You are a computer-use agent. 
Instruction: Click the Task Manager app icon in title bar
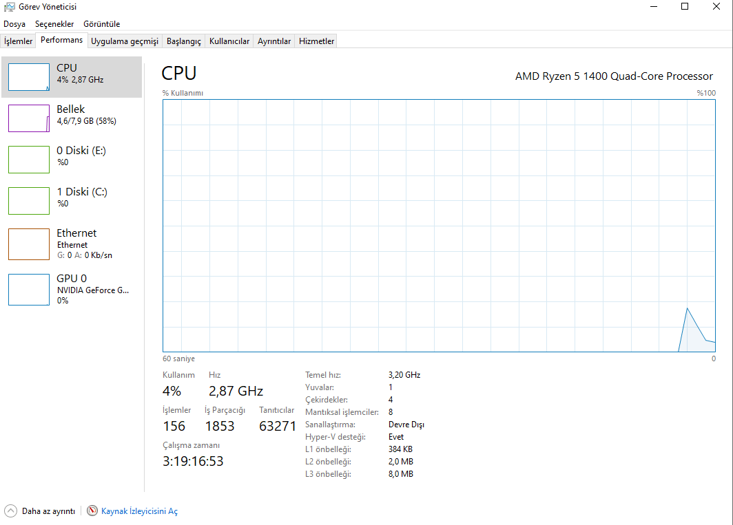pos(9,7)
